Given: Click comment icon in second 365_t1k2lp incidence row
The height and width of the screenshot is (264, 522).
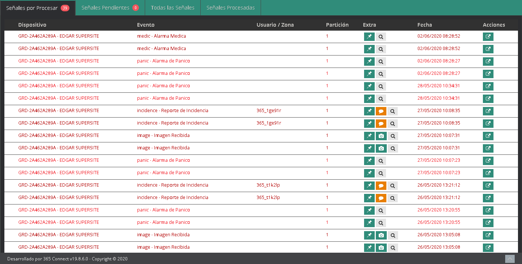Looking at the screenshot, I should point(381,198).
